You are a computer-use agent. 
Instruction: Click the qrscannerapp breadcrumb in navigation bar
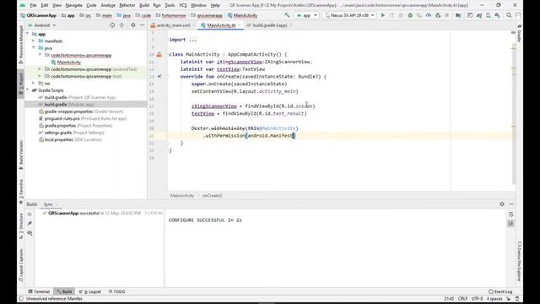click(207, 15)
